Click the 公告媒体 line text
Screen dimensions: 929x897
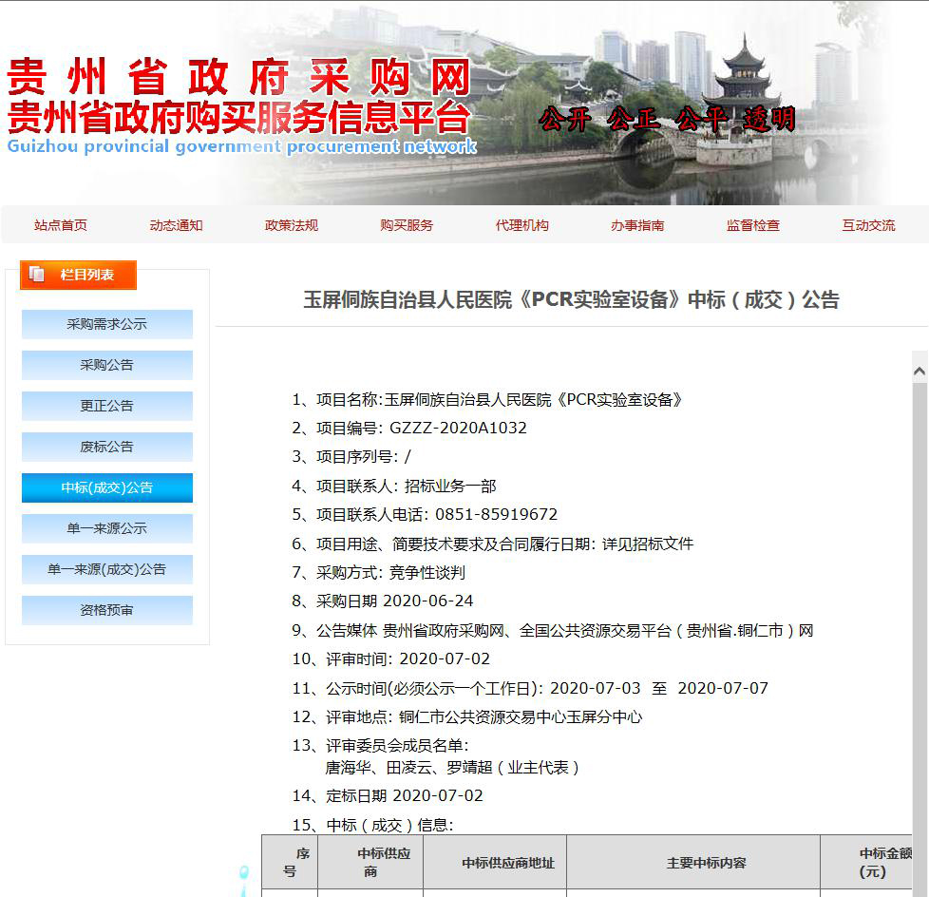pos(552,630)
